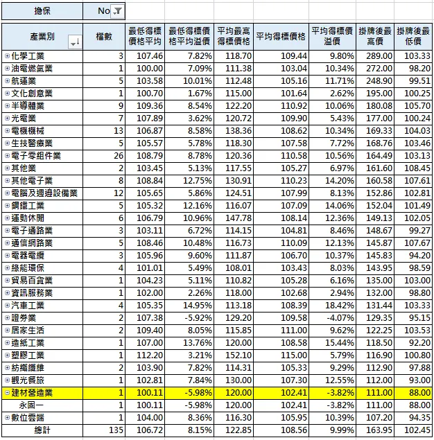This screenshot has width=434, height=440.
Task: Collapse the highlighted 建材營造業 row
Action: 8,393
